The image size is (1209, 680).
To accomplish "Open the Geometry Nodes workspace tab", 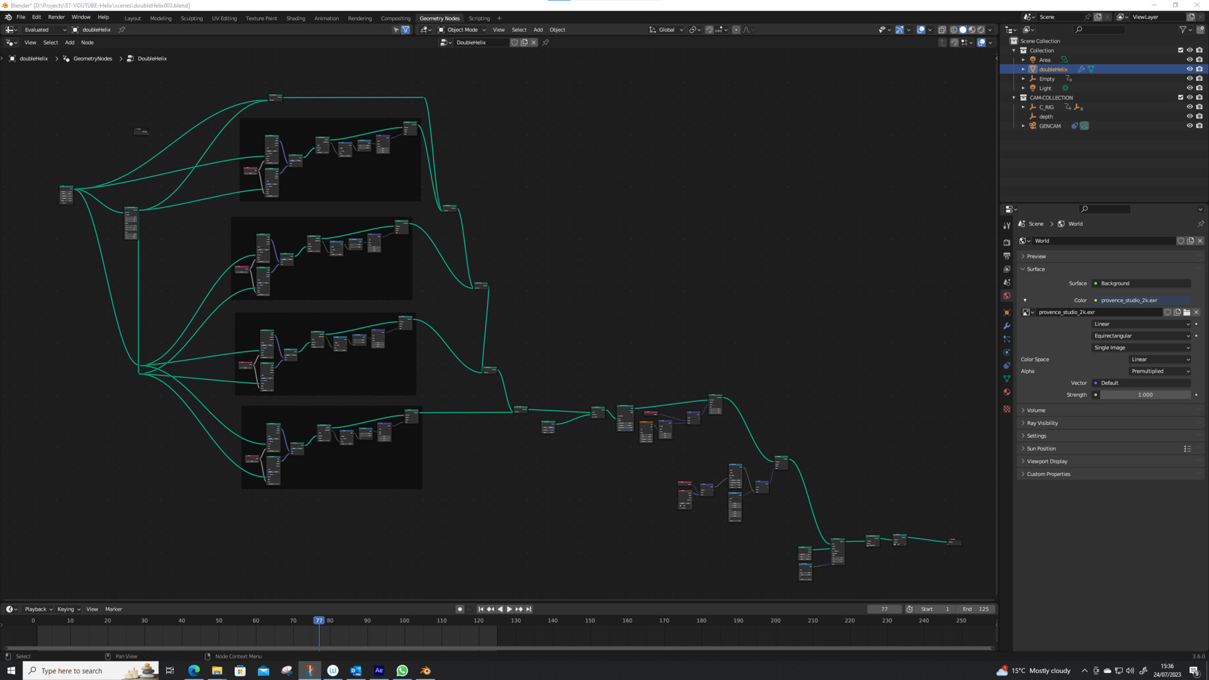I will point(440,18).
